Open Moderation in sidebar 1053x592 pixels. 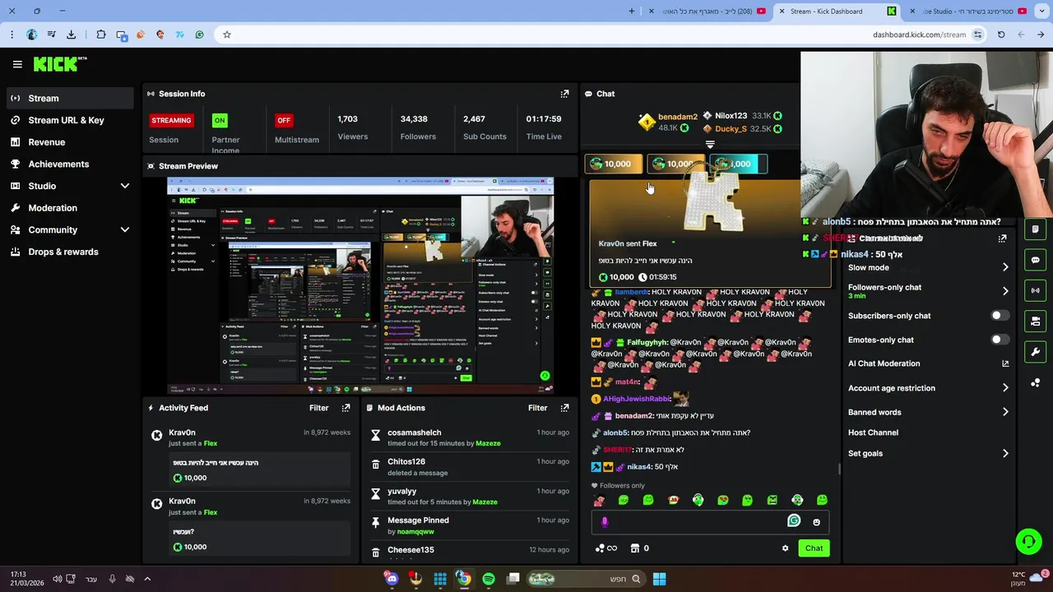pyautogui.click(x=70, y=208)
